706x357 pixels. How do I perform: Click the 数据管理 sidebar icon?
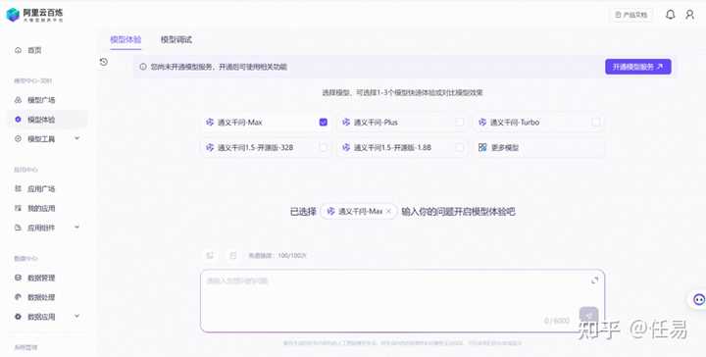18,278
